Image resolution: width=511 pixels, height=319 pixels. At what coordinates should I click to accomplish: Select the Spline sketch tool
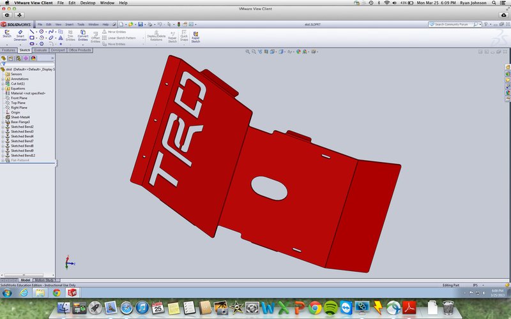click(x=51, y=31)
